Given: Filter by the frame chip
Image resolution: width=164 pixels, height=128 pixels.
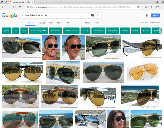Looking at the screenshot, I should pos(135,31).
